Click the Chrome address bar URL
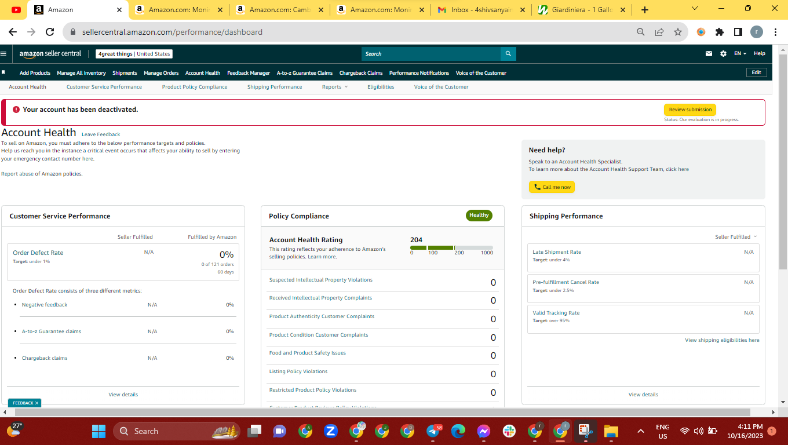Image resolution: width=788 pixels, height=445 pixels. pos(172,32)
